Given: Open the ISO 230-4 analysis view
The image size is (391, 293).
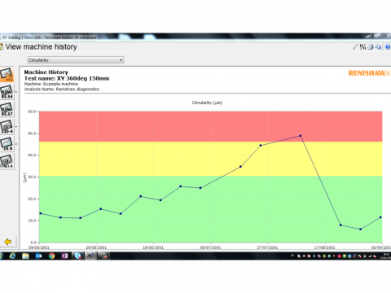Looking at the screenshot, I should [7, 127].
